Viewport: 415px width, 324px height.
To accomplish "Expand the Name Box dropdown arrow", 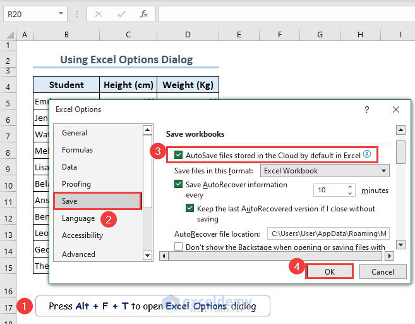I will (x=61, y=13).
